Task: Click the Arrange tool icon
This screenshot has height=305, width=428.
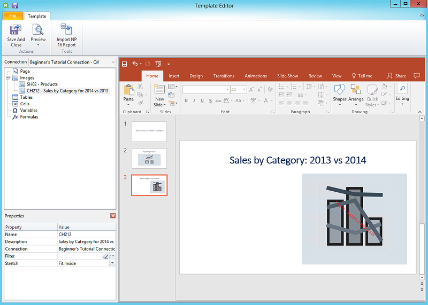Action: (x=356, y=90)
